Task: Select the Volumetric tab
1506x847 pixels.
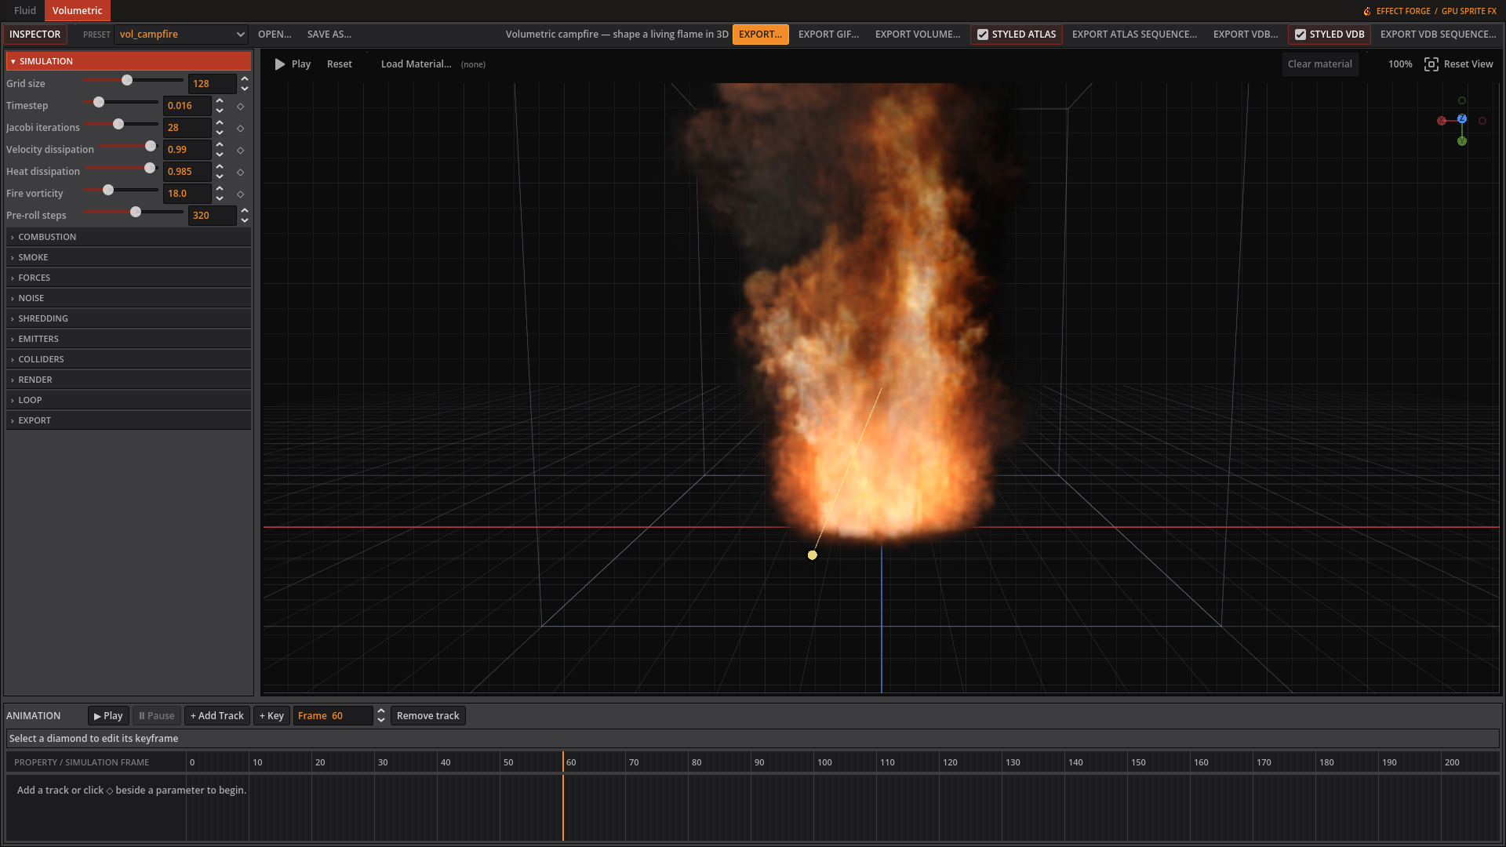Action: [78, 11]
